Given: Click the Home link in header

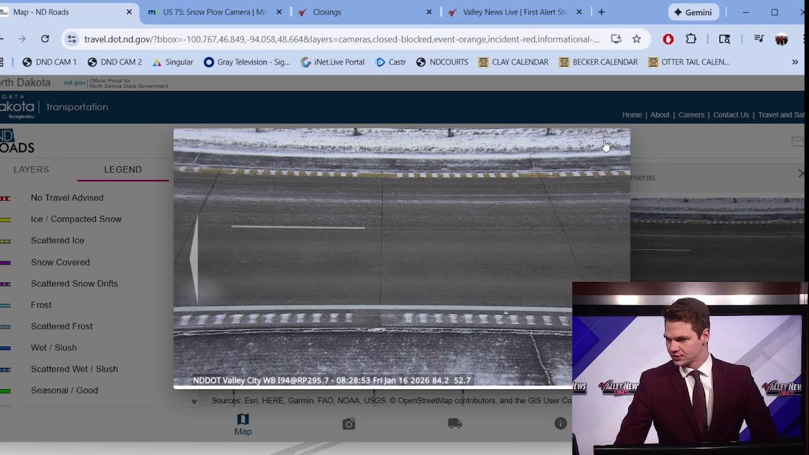Looking at the screenshot, I should 632,114.
